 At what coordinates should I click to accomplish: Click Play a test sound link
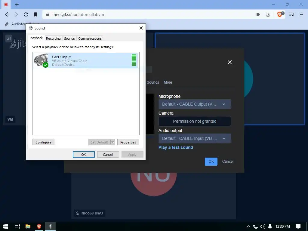point(176,147)
